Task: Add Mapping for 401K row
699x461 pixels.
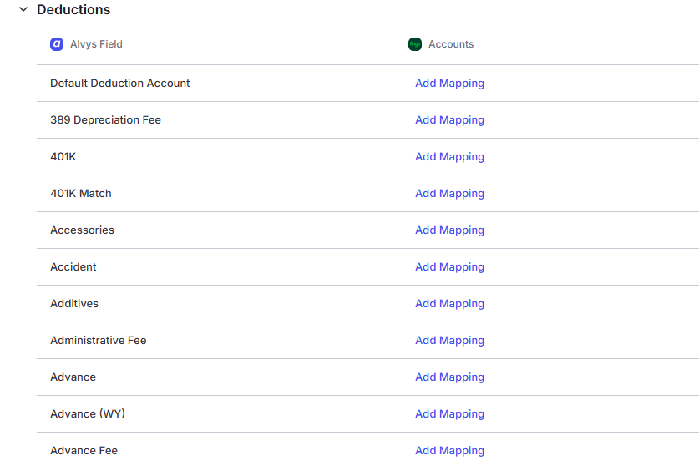Action: pyautogui.click(x=449, y=157)
